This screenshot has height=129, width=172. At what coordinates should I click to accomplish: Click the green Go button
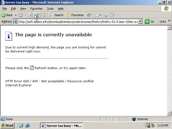pyautogui.click(x=149, y=21)
